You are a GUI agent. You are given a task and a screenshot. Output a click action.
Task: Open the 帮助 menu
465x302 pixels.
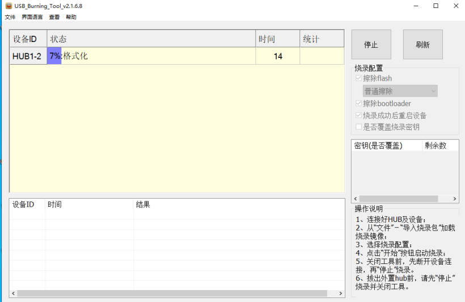pos(71,17)
